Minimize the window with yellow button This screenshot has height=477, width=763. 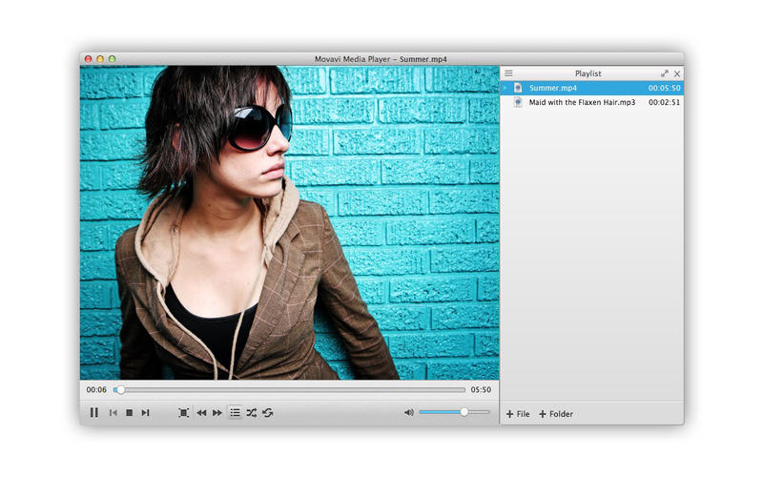[100, 59]
